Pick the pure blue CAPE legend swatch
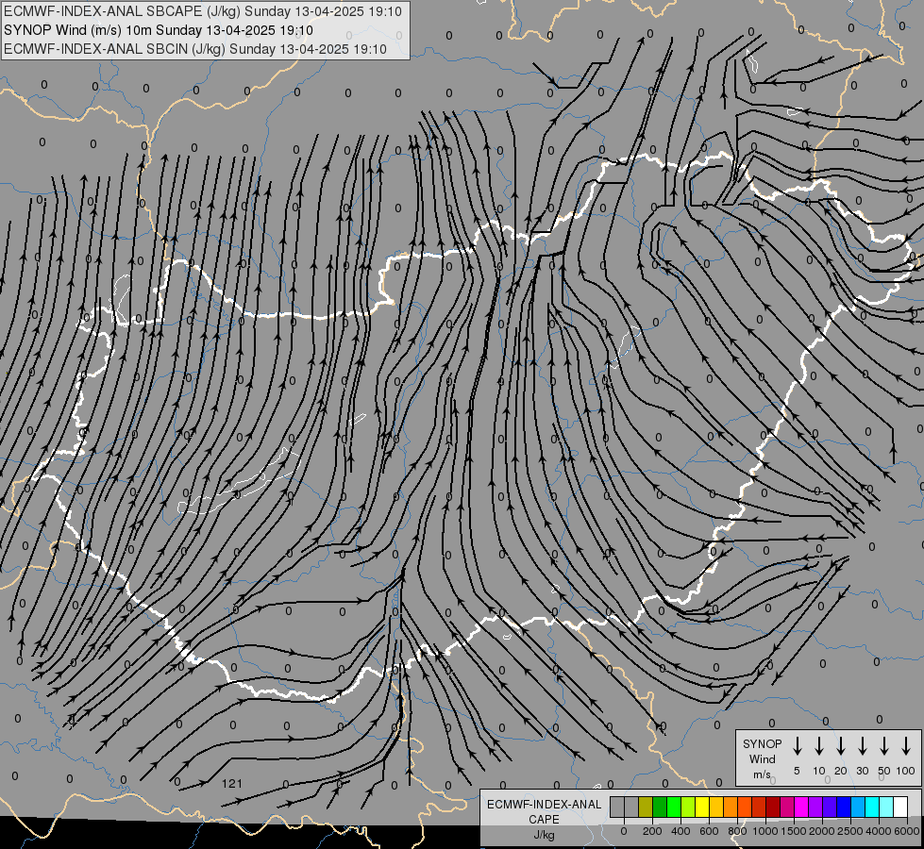 [844, 807]
